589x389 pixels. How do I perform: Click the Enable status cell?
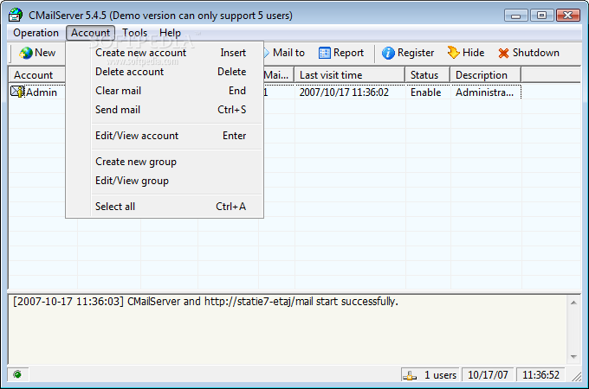point(425,92)
